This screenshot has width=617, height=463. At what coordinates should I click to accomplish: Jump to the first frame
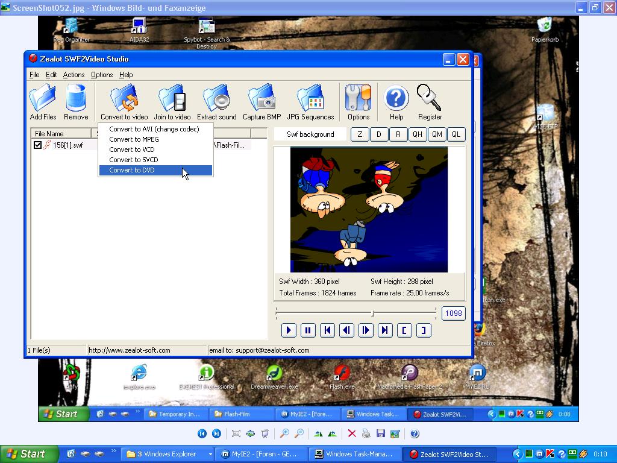pyautogui.click(x=327, y=330)
